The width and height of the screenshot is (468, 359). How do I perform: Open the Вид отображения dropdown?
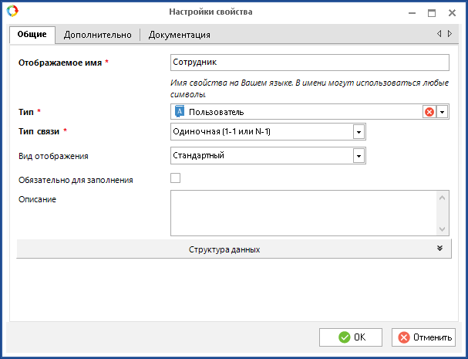(x=358, y=156)
